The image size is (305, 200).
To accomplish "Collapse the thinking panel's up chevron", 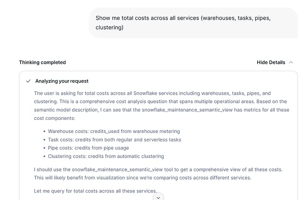I will pyautogui.click(x=291, y=62).
